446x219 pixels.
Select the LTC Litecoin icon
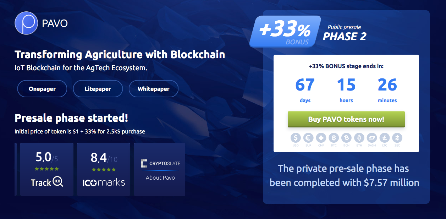(385, 138)
